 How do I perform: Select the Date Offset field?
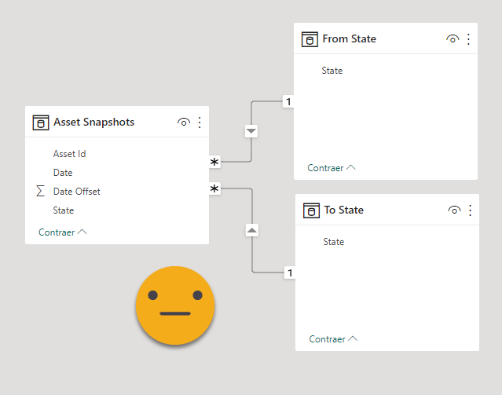click(x=76, y=192)
